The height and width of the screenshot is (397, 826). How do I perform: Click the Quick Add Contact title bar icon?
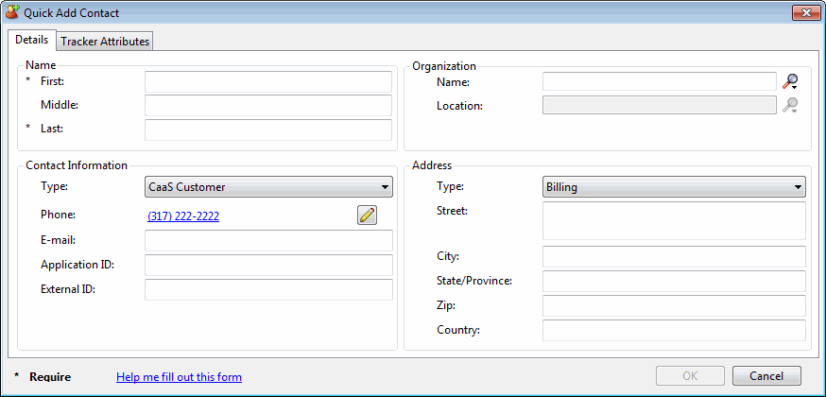(12, 13)
